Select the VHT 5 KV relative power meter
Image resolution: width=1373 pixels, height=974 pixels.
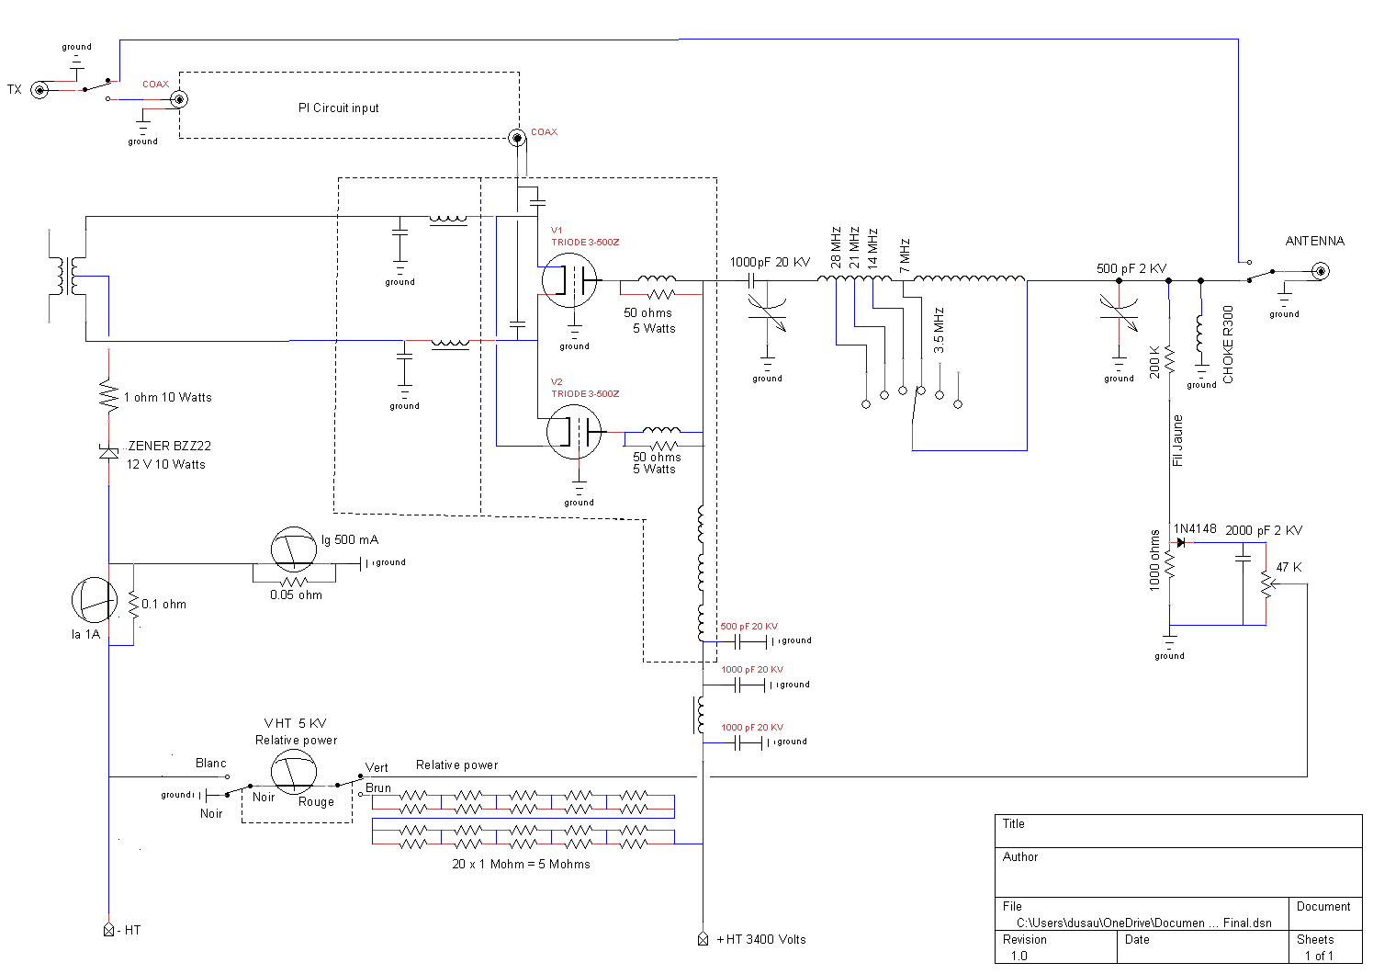coord(294,773)
